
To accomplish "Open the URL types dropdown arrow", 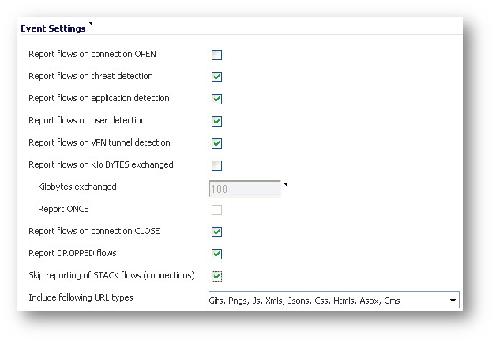I will coord(453,301).
